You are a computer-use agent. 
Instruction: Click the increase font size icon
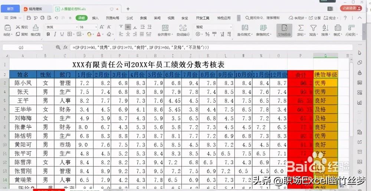coord(102,27)
